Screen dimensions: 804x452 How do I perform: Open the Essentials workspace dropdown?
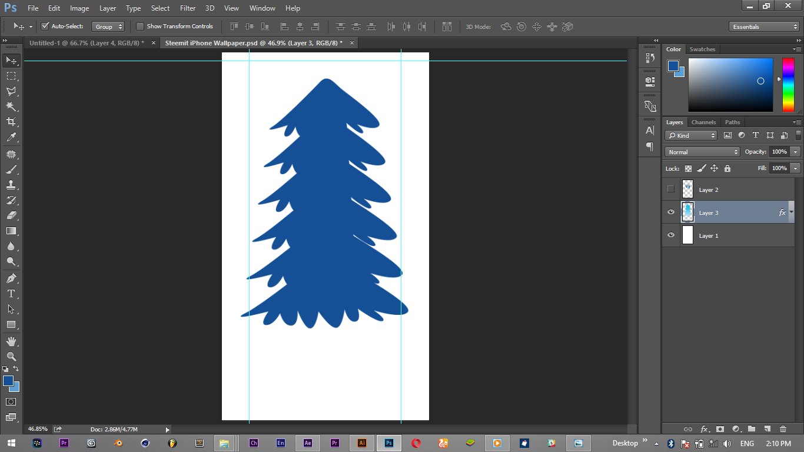point(764,26)
